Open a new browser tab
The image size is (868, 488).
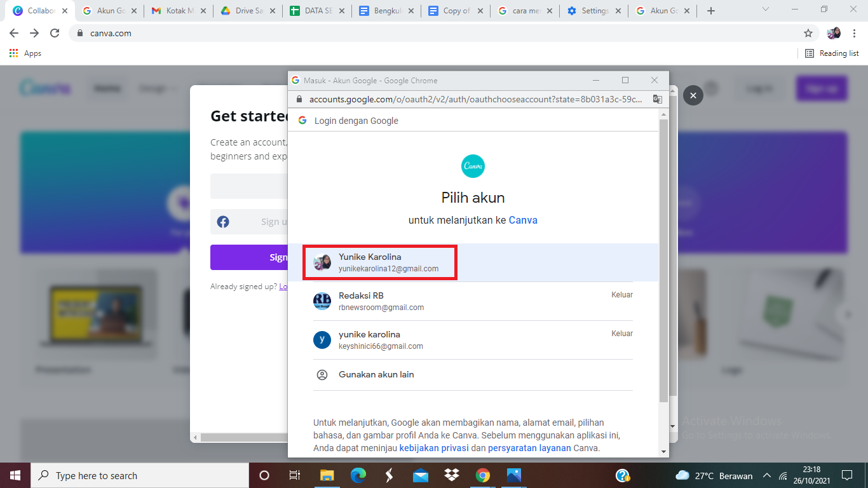click(710, 11)
